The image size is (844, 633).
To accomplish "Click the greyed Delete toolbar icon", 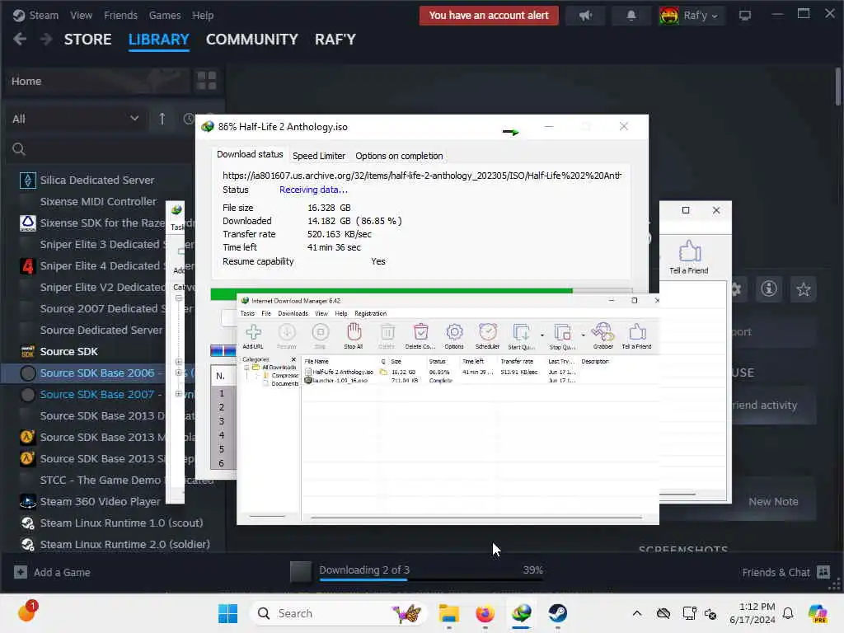I will pos(387,336).
